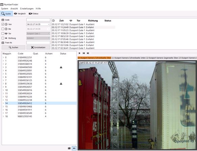Select the 11-Duisport Kamera Schrankseite Unten tab
Image resolution: width=197 pixels, height=151 pixels.
click(128, 58)
